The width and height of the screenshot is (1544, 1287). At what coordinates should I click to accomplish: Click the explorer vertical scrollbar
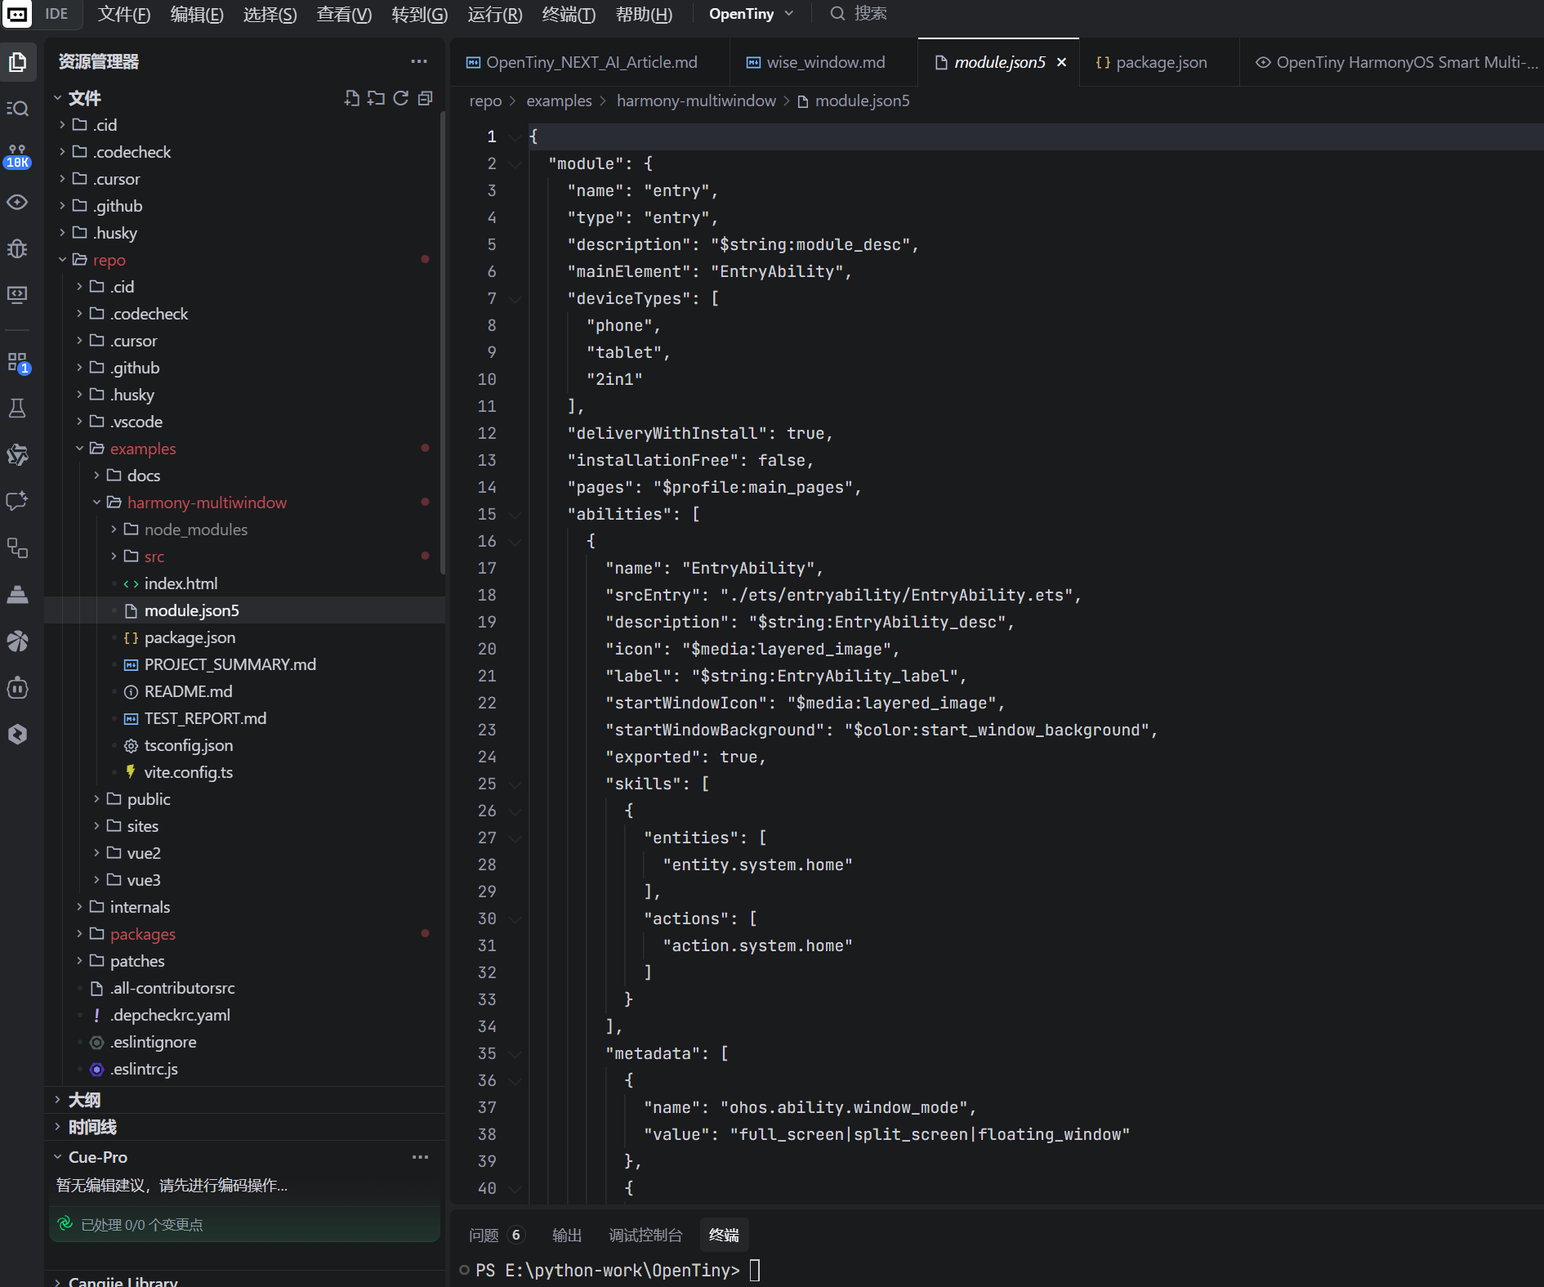(x=443, y=343)
